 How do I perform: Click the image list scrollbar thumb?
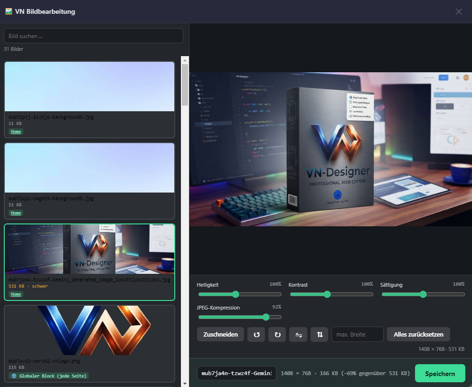click(185, 85)
